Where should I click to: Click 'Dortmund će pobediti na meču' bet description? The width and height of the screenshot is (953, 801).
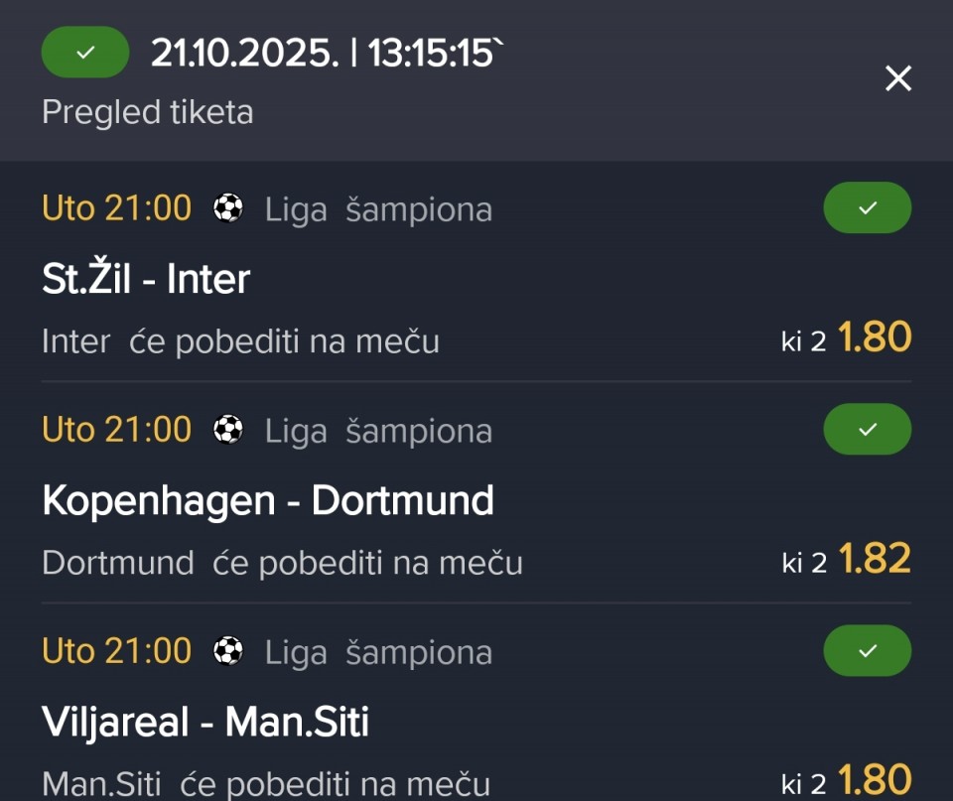[282, 563]
